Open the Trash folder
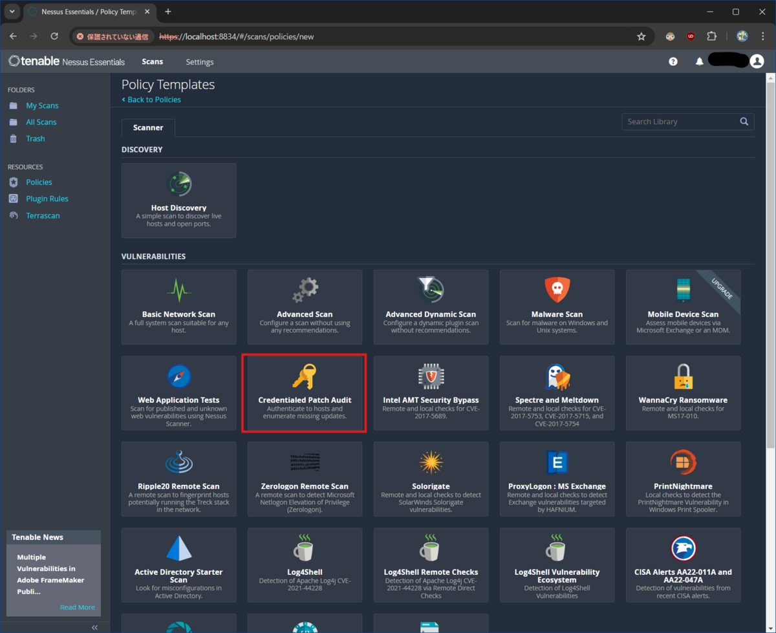The image size is (776, 633). coord(36,138)
